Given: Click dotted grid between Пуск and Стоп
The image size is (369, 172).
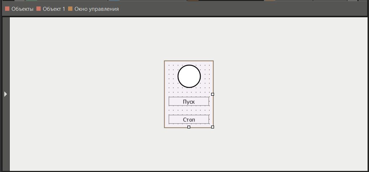Looking at the screenshot, I should pos(189,110).
